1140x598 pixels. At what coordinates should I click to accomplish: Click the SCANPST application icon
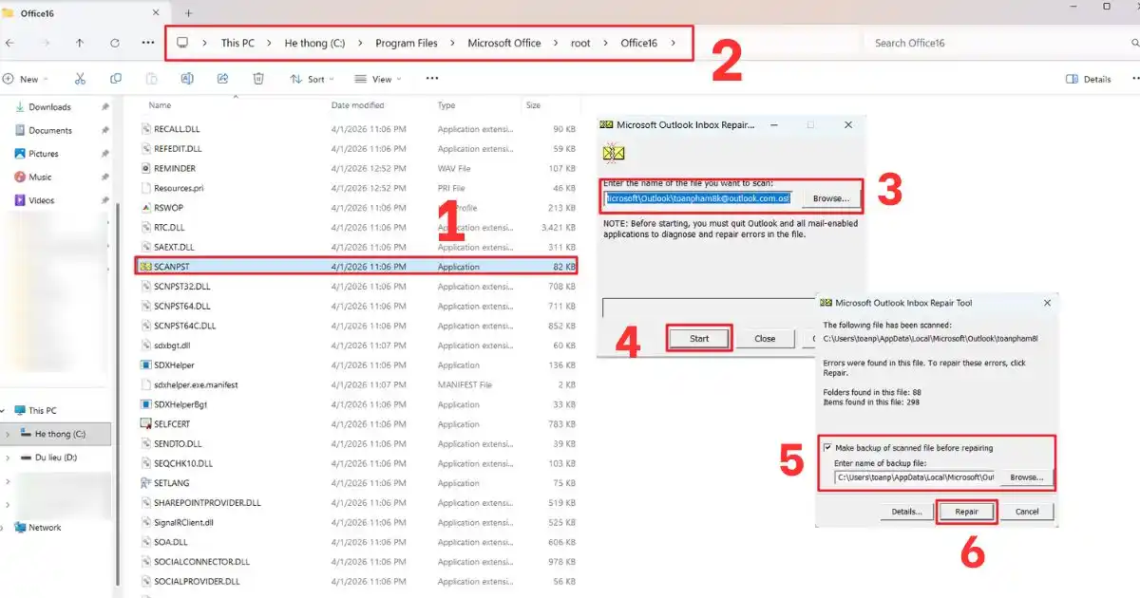145,267
